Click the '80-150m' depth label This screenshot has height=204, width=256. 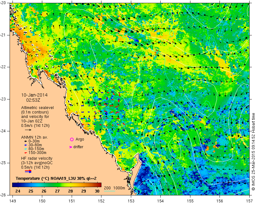tap(36, 149)
